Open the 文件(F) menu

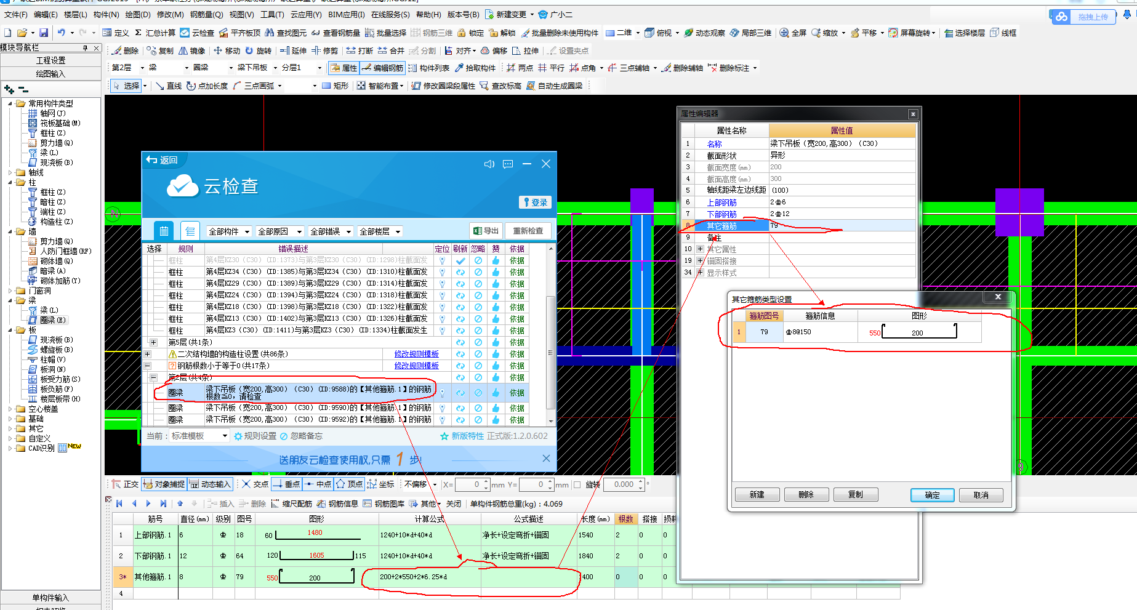pyautogui.click(x=15, y=14)
